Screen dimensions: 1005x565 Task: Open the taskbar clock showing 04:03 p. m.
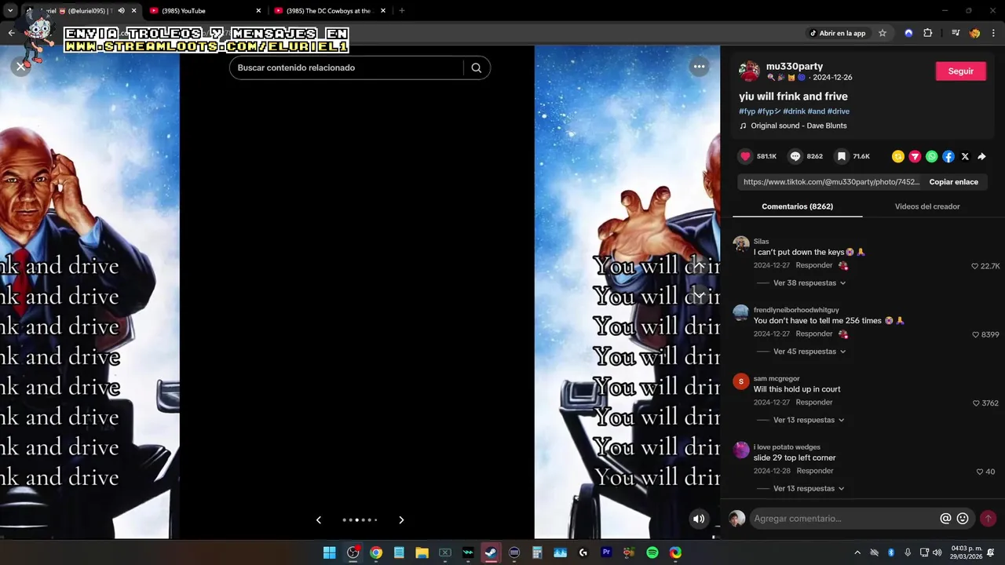pos(967,552)
